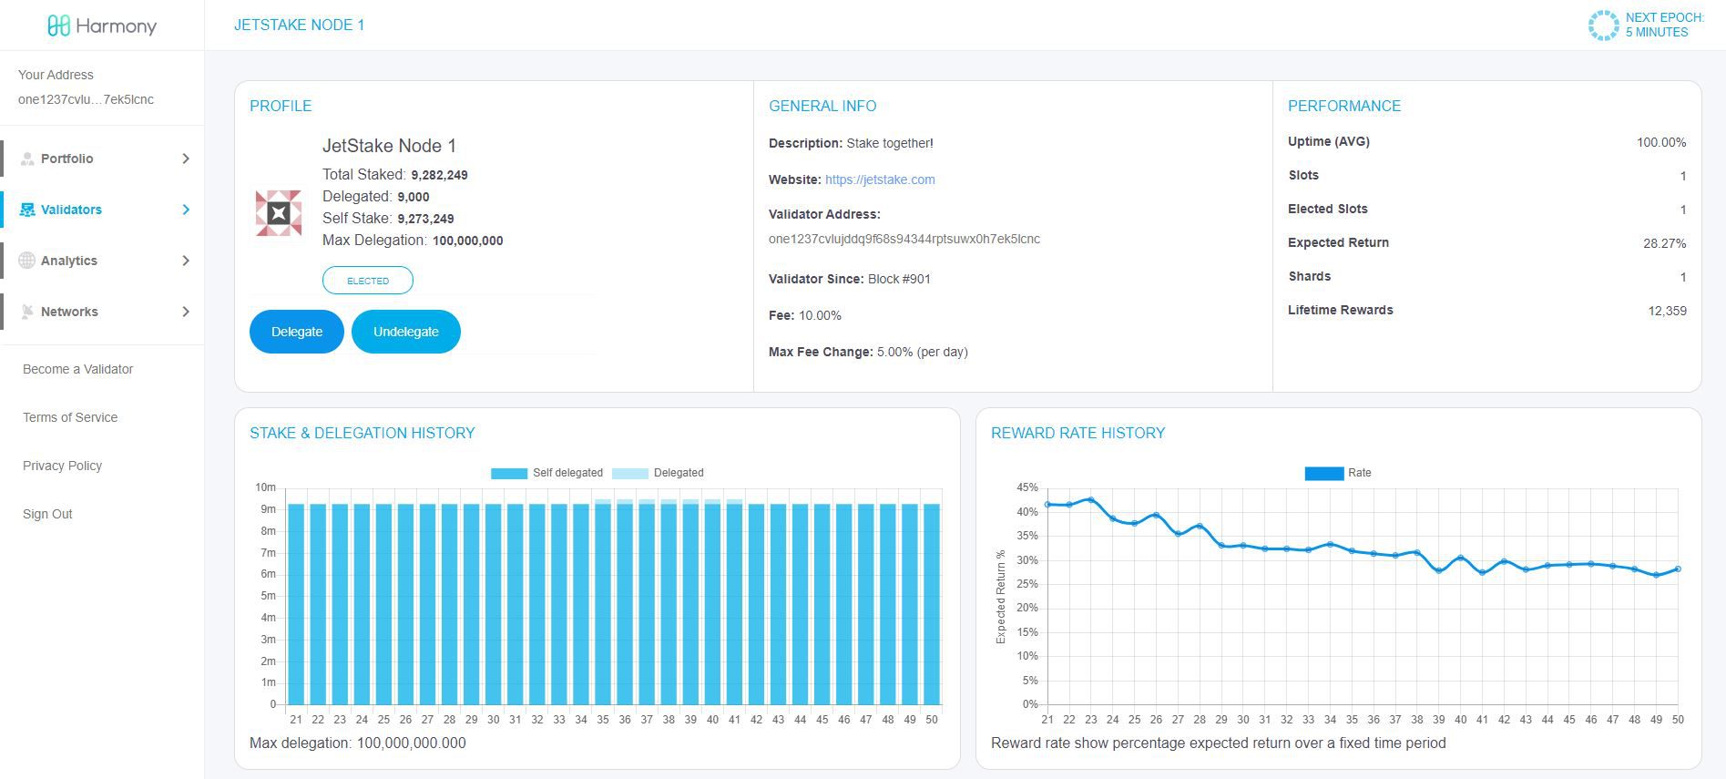Click the Undelegate button
Screen dimensions: 1726x779
pos(406,332)
